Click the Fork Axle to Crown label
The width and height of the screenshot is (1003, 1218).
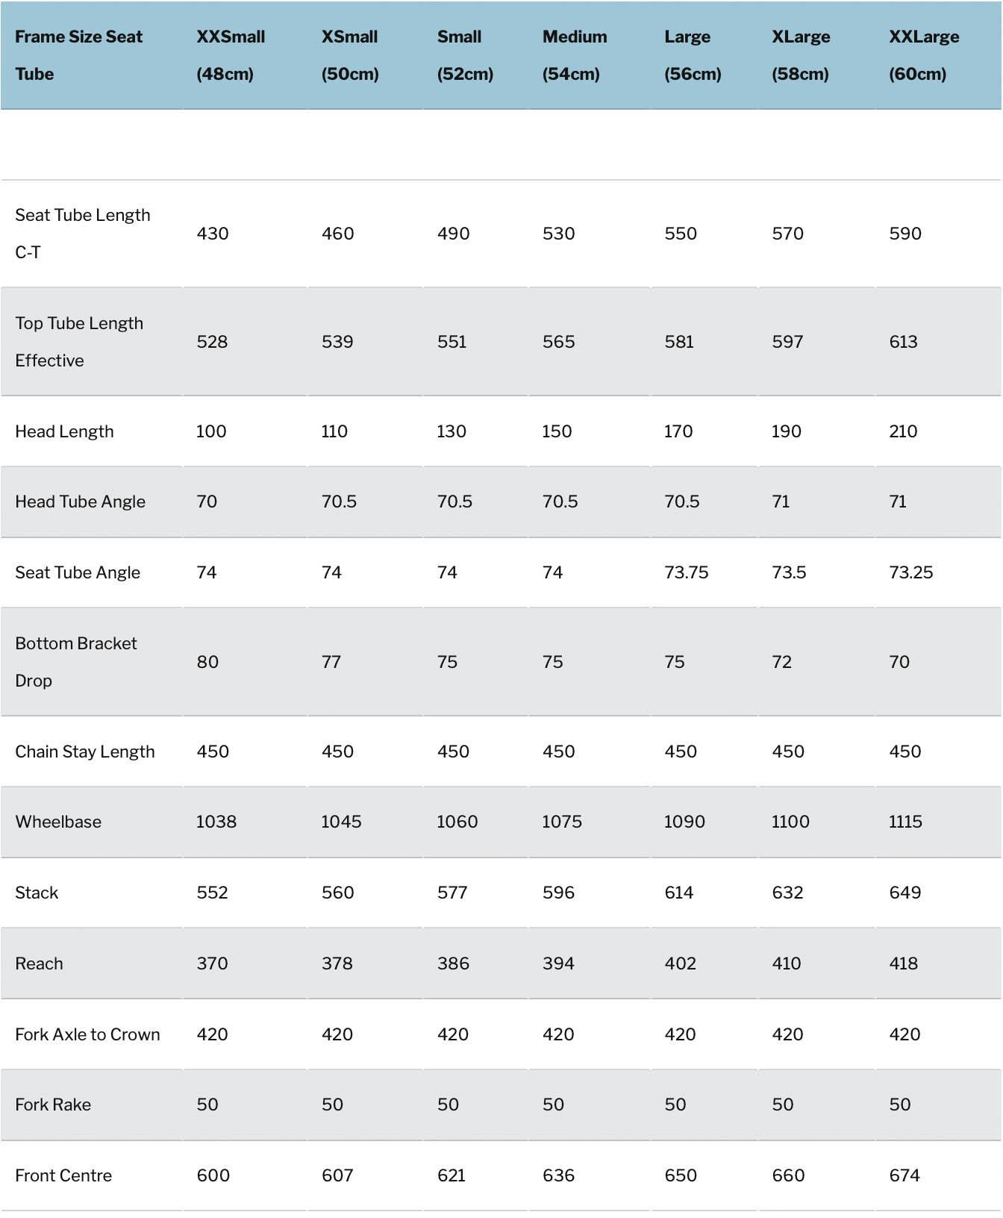click(87, 1034)
